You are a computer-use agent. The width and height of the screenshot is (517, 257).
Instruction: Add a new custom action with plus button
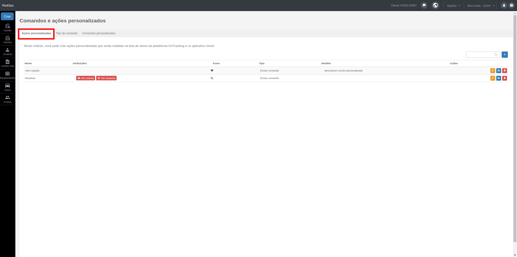[x=505, y=54]
